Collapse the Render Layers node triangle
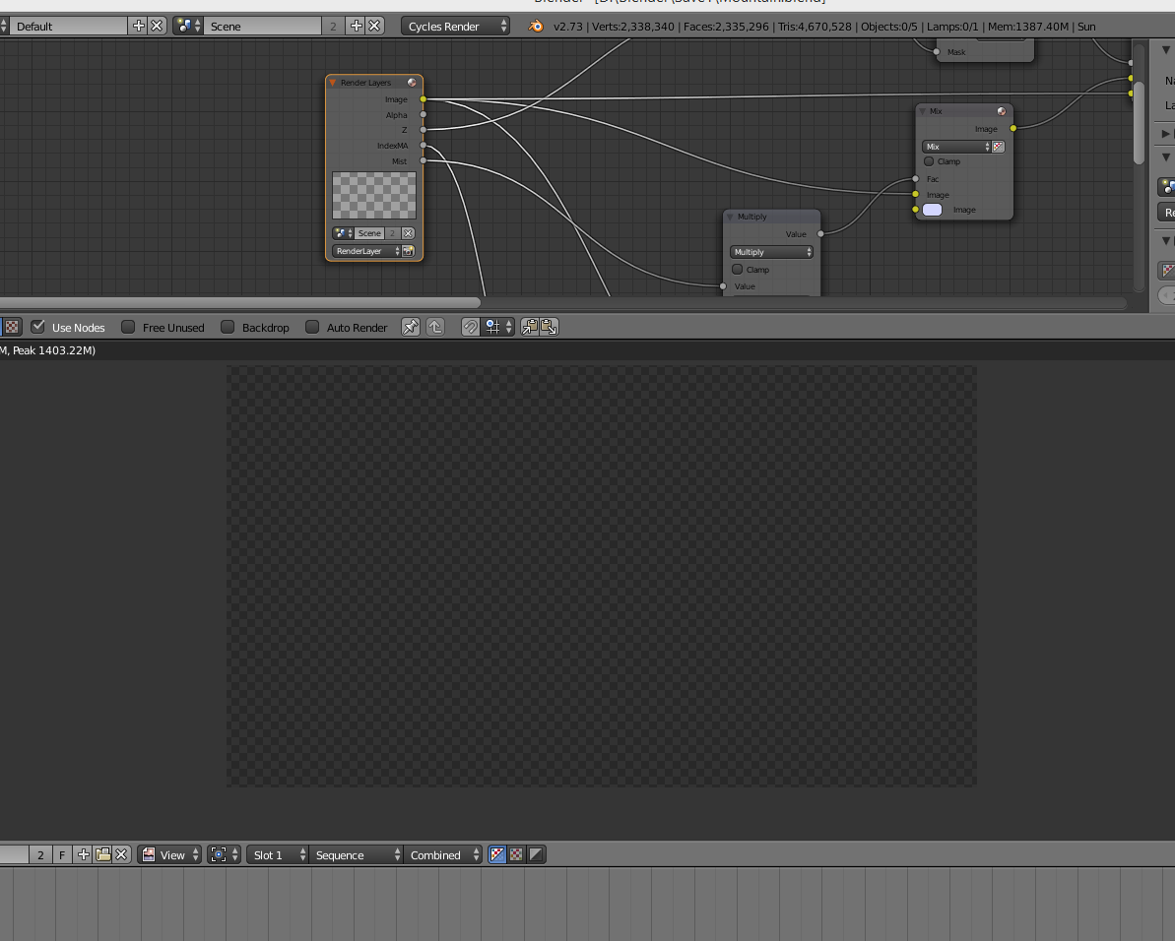The height and width of the screenshot is (941, 1175). coord(333,83)
